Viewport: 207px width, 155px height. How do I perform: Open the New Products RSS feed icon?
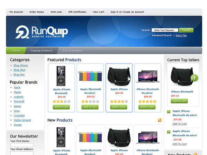point(160,120)
